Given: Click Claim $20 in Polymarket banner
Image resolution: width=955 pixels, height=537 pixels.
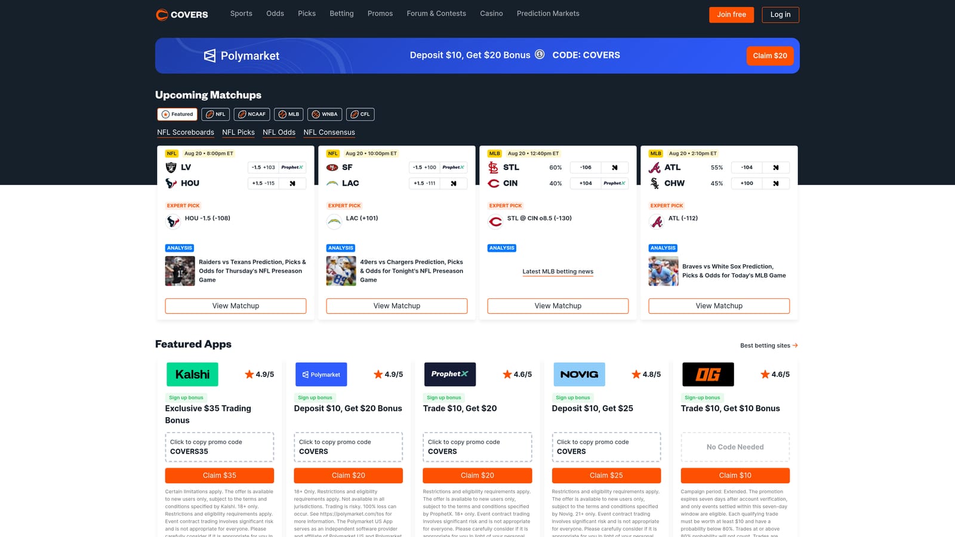Looking at the screenshot, I should [x=770, y=55].
